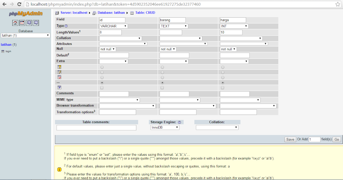Click the primary key icon in structure table
The image size is (343, 180).
click(59, 67)
